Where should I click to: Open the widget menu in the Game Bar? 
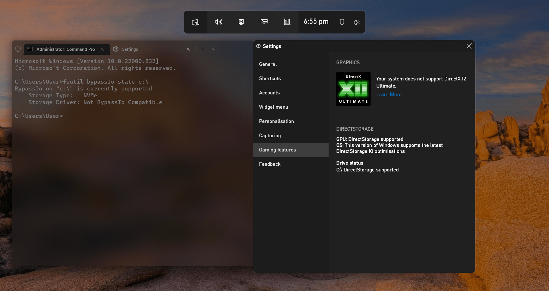196,22
